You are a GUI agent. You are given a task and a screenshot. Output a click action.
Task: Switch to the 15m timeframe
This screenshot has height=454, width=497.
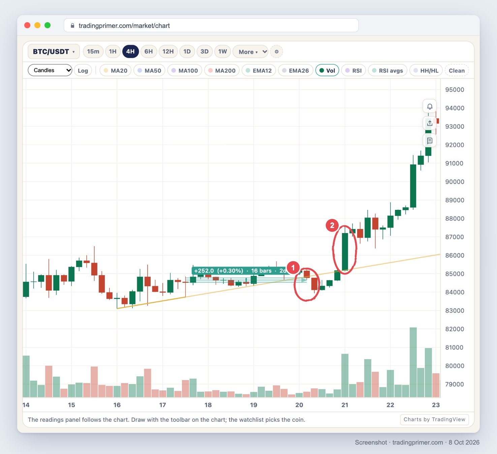pos(93,51)
